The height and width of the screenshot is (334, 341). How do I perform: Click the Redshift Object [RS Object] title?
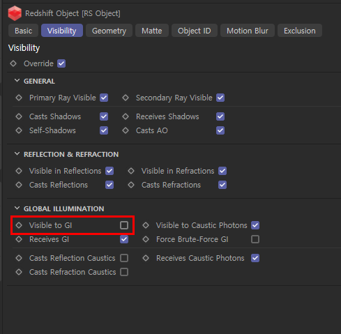(73, 13)
